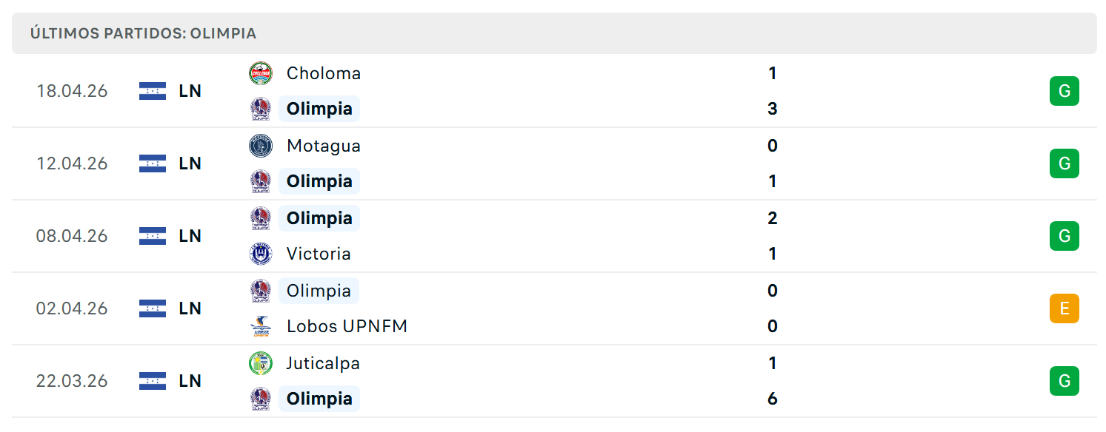
Task: Select the Victoria team name
Action: [x=319, y=254]
